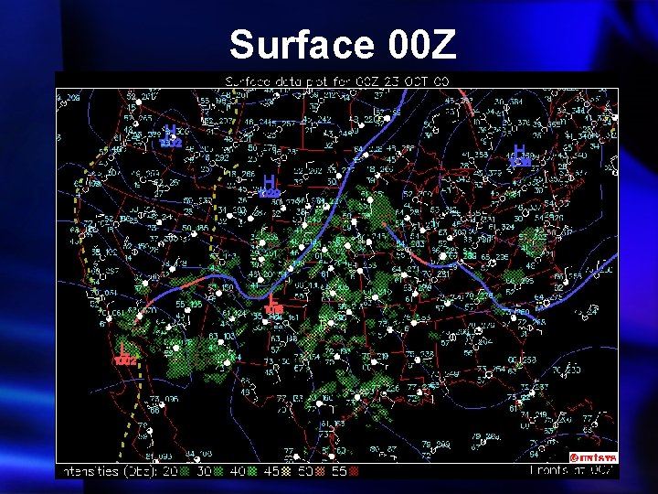Viewport: 658px width, 494px height.
Task: Click station plot reading "73 096"
Action: (164, 399)
